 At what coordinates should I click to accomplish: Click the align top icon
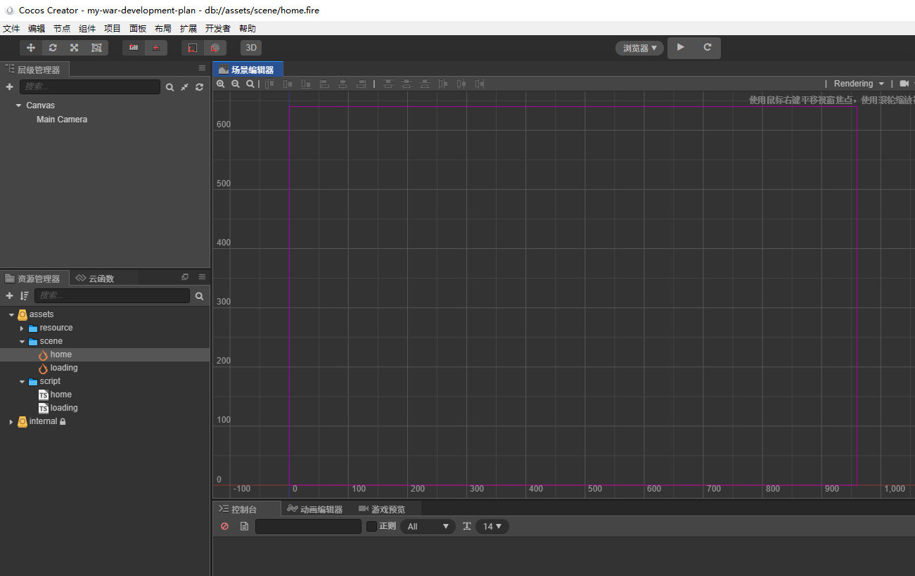(x=269, y=84)
